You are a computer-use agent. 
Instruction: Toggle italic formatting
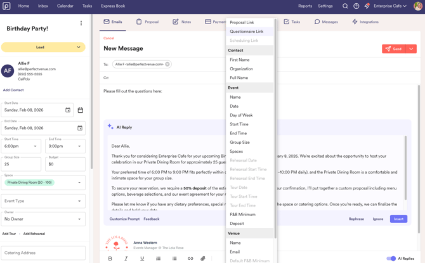[126, 259]
